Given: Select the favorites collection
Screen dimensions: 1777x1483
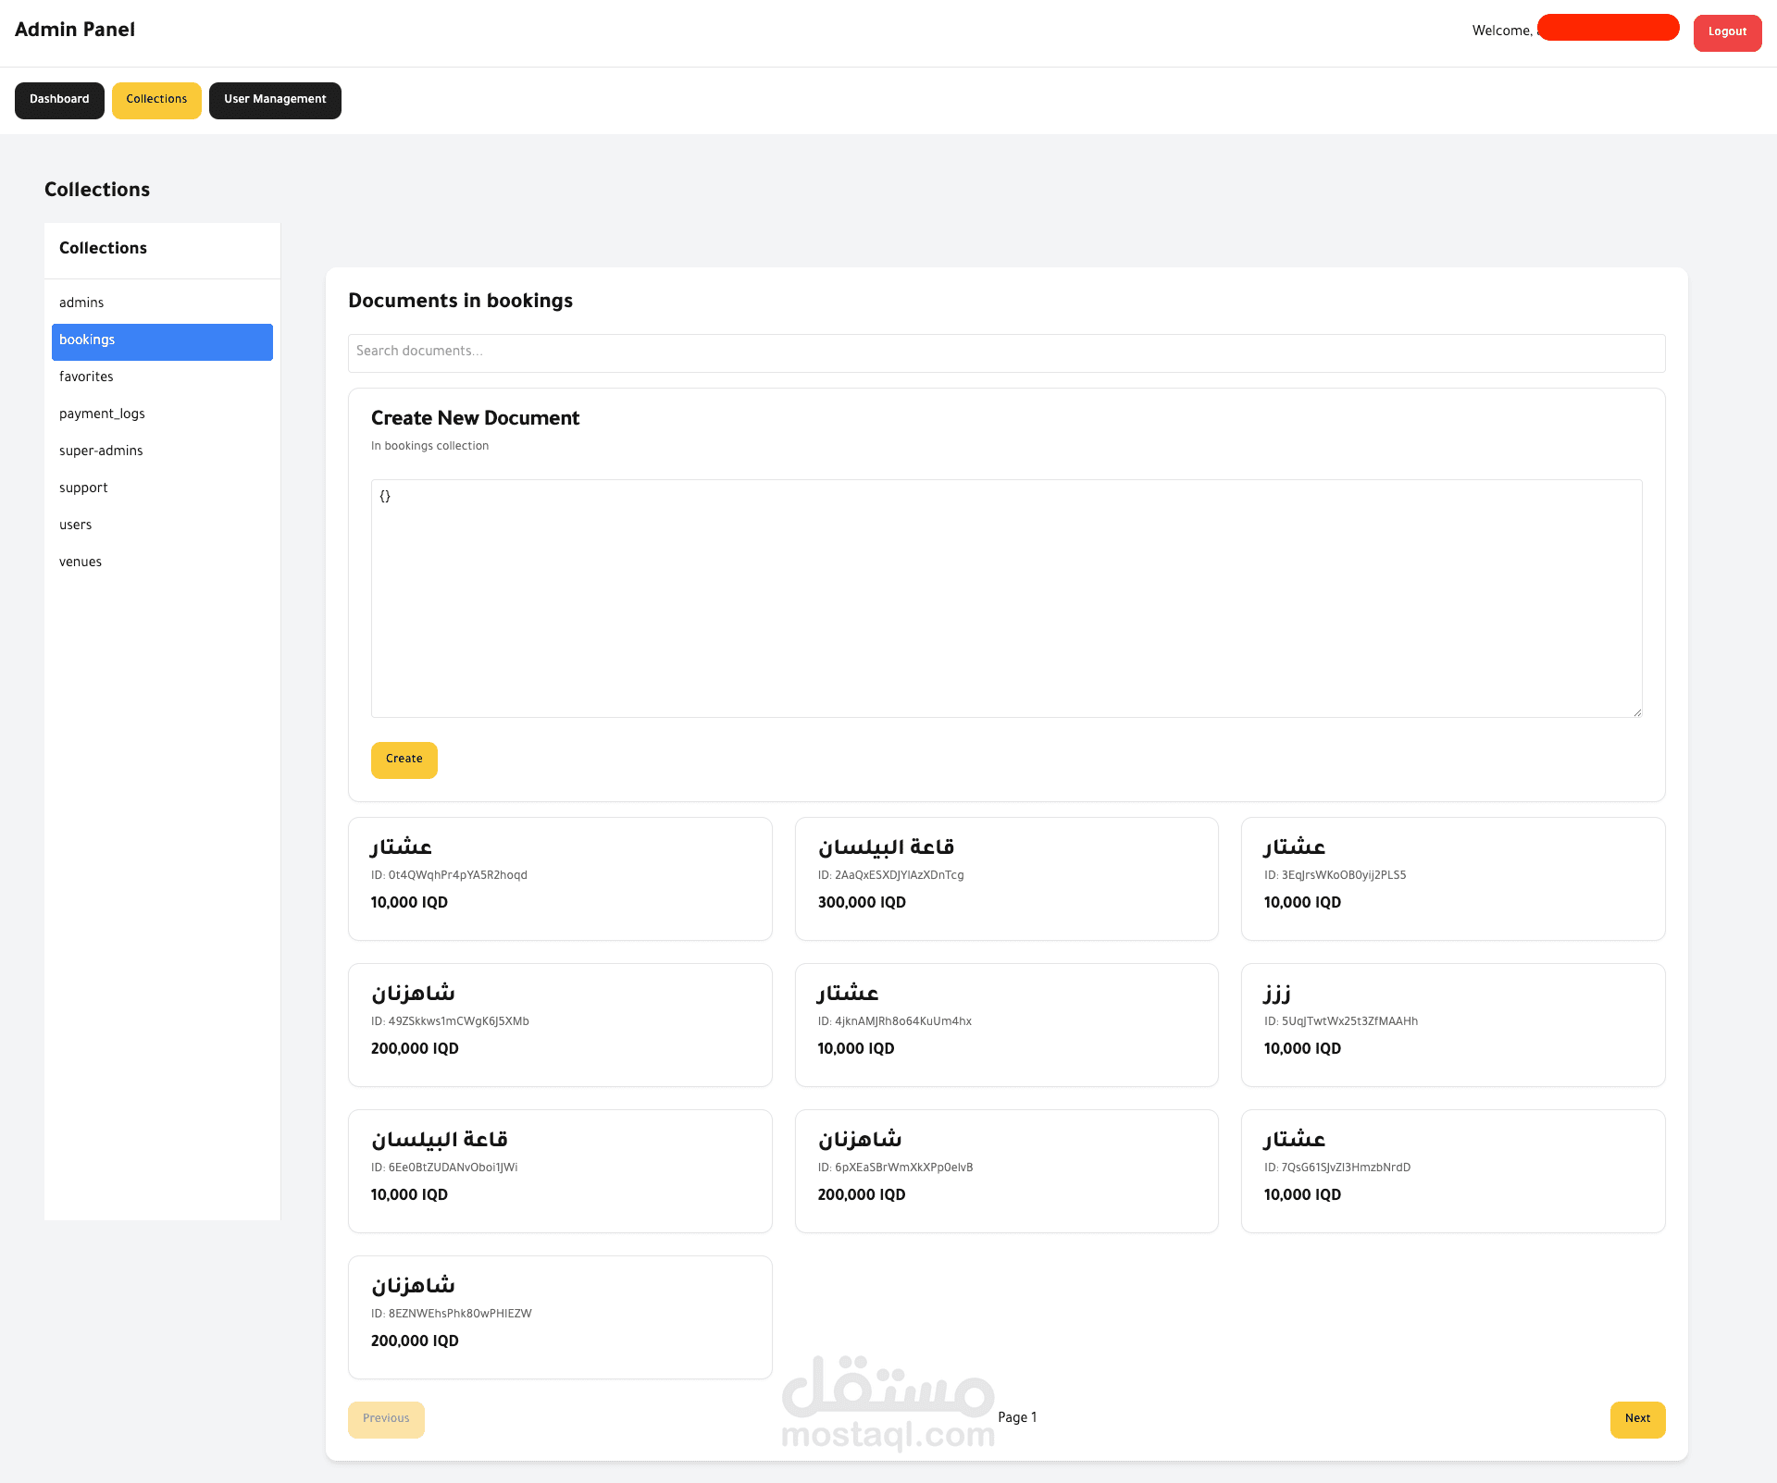Looking at the screenshot, I should pyautogui.click(x=86, y=377).
